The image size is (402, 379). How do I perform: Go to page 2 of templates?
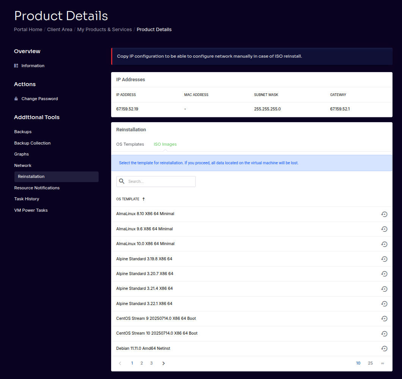pos(141,363)
